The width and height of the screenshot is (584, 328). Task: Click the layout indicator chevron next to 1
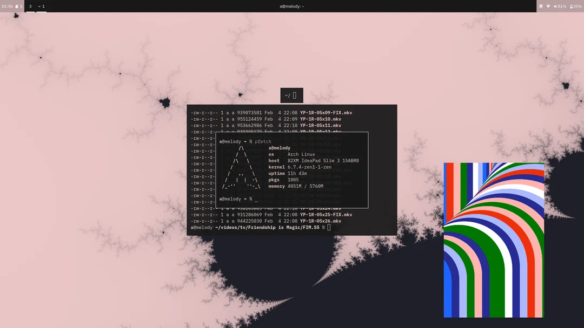(38, 6)
